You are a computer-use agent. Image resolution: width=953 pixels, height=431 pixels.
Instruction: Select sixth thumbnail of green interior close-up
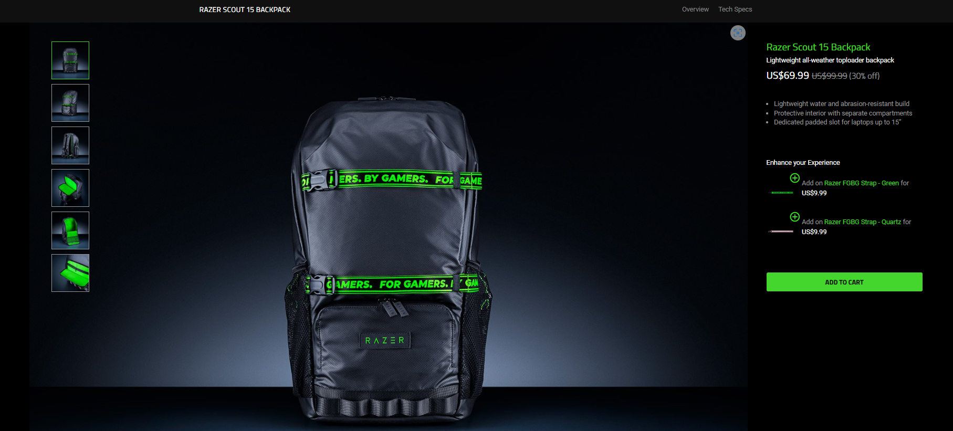[70, 273]
